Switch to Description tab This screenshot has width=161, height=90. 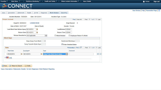(11, 13)
